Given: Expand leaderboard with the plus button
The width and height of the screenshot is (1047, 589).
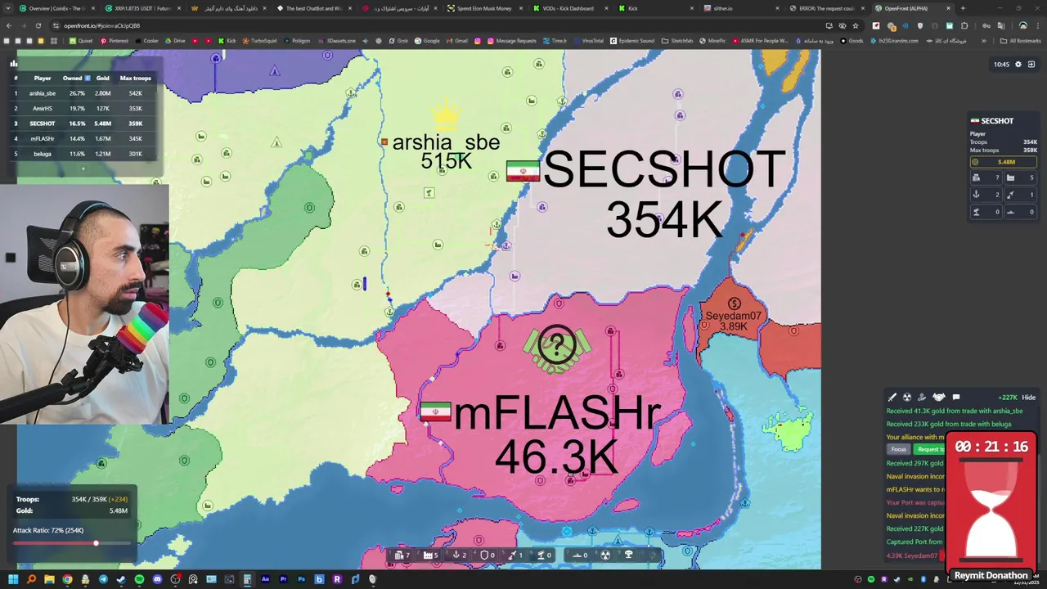Looking at the screenshot, I should click(83, 169).
